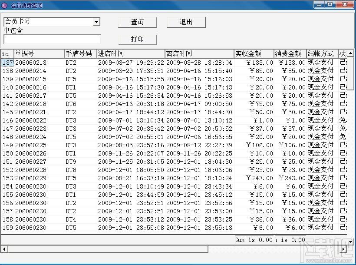This screenshot has height=265, width=356.
Task: Click leave time 2009-03-28 13:28:04
Action: (199, 63)
